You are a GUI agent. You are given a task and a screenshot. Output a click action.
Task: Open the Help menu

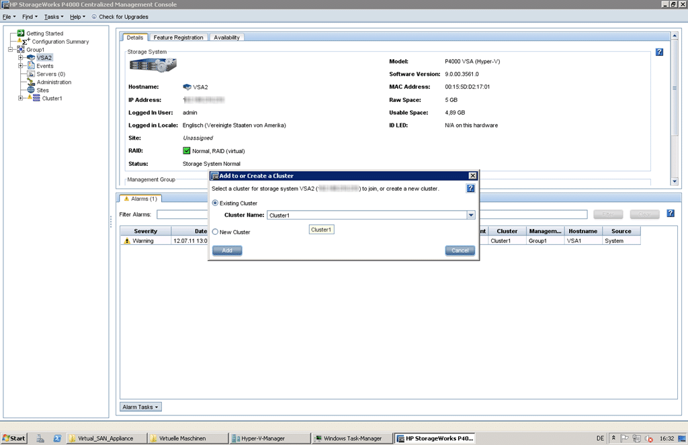click(x=77, y=17)
